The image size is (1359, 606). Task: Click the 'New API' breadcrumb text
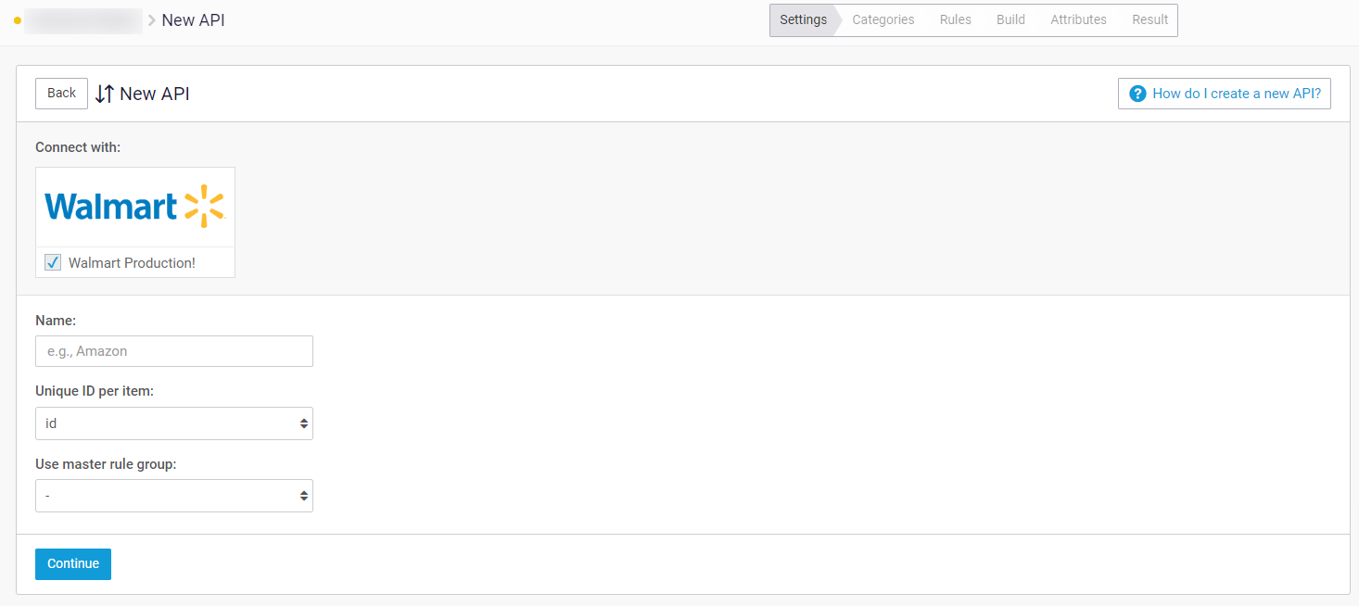point(193,19)
